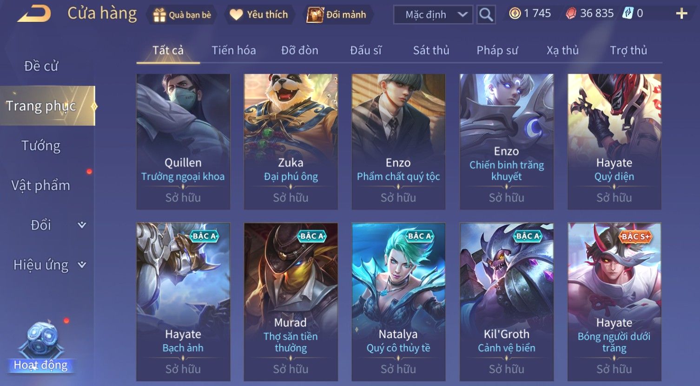The image size is (700, 386).
Task: Switch to the Pháp sư tab
Action: (497, 50)
